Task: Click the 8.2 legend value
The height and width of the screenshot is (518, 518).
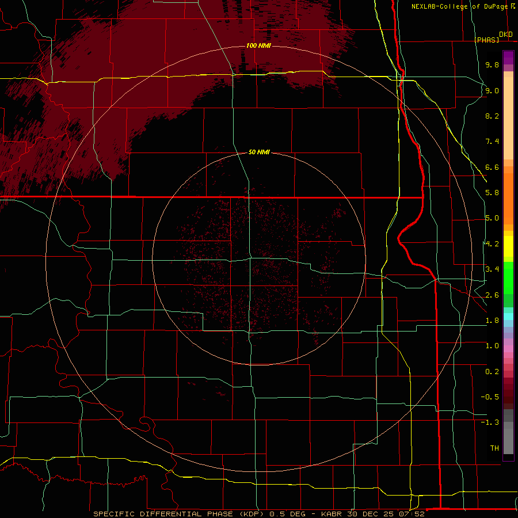Action: coord(492,116)
